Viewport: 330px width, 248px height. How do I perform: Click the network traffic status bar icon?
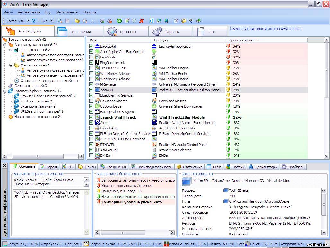click(x=248, y=244)
